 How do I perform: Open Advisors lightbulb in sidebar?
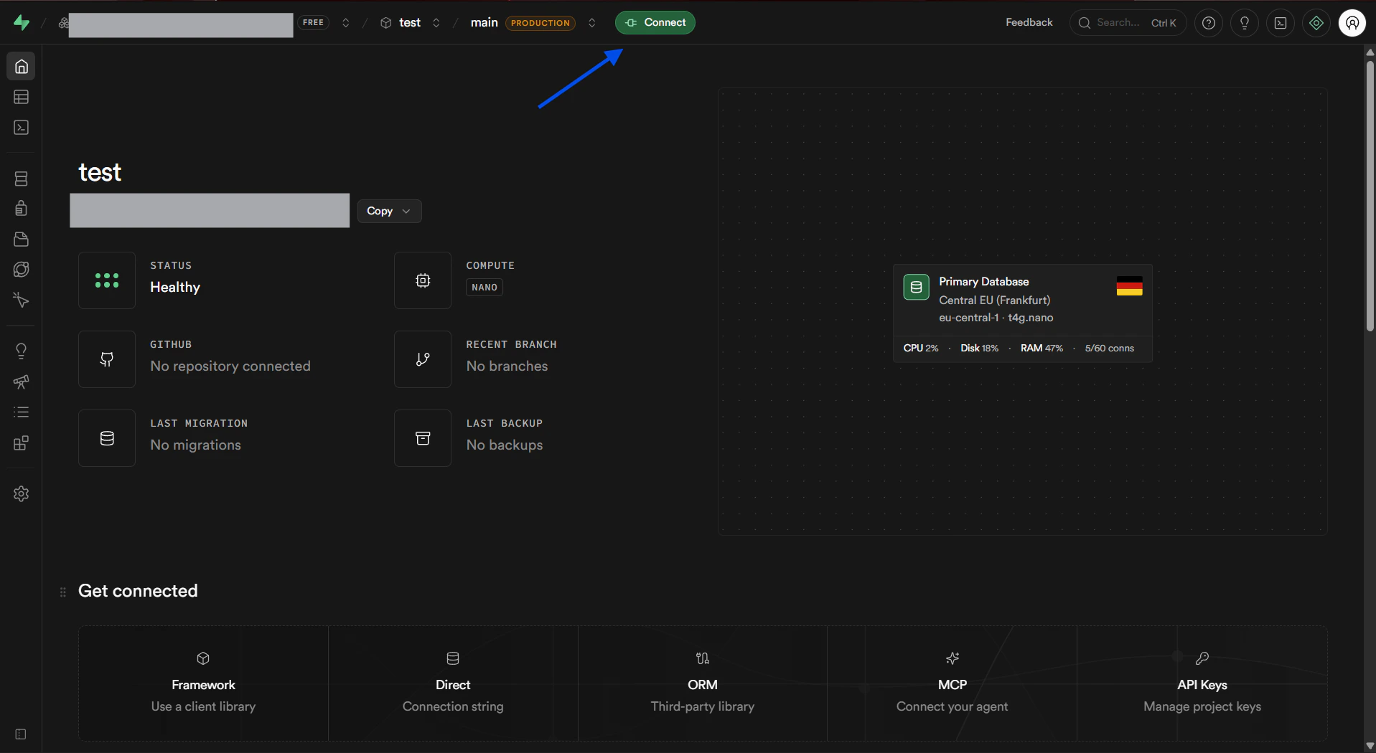tap(22, 351)
